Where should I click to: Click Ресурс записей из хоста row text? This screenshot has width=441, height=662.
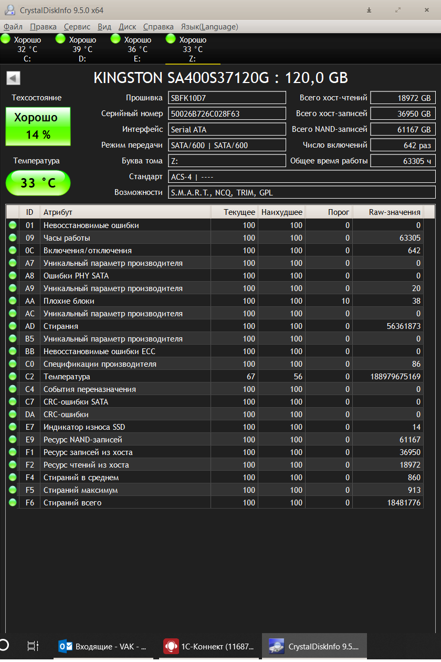(88, 452)
